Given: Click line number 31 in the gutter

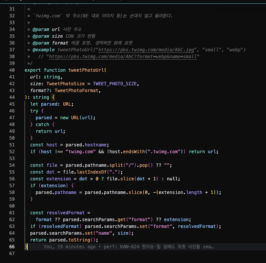Looking at the screenshot, I should (12, 9).
